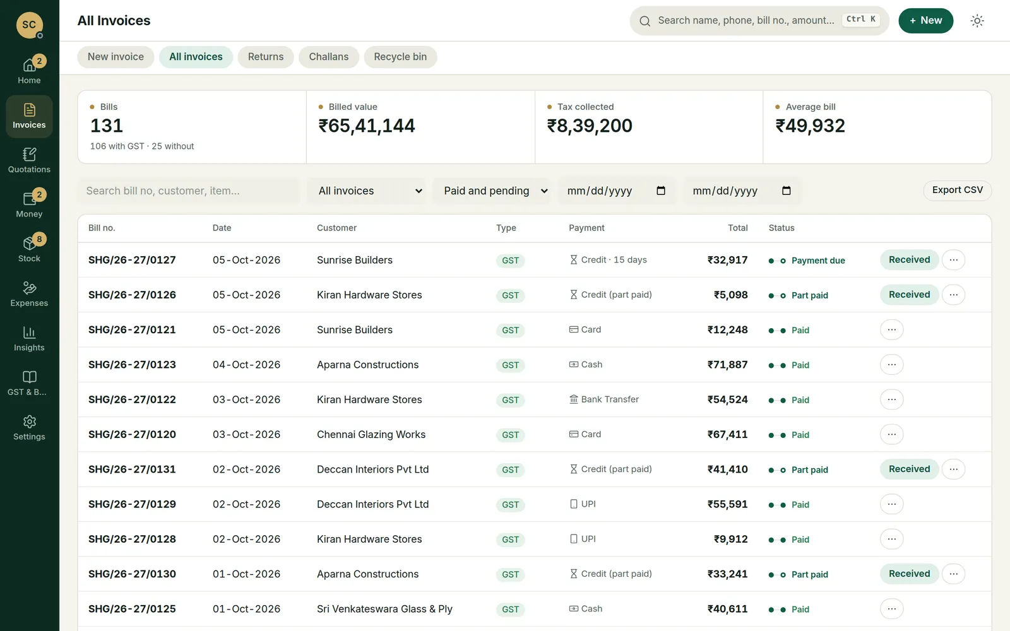
Task: Go to the Money section
Action: pyautogui.click(x=29, y=206)
